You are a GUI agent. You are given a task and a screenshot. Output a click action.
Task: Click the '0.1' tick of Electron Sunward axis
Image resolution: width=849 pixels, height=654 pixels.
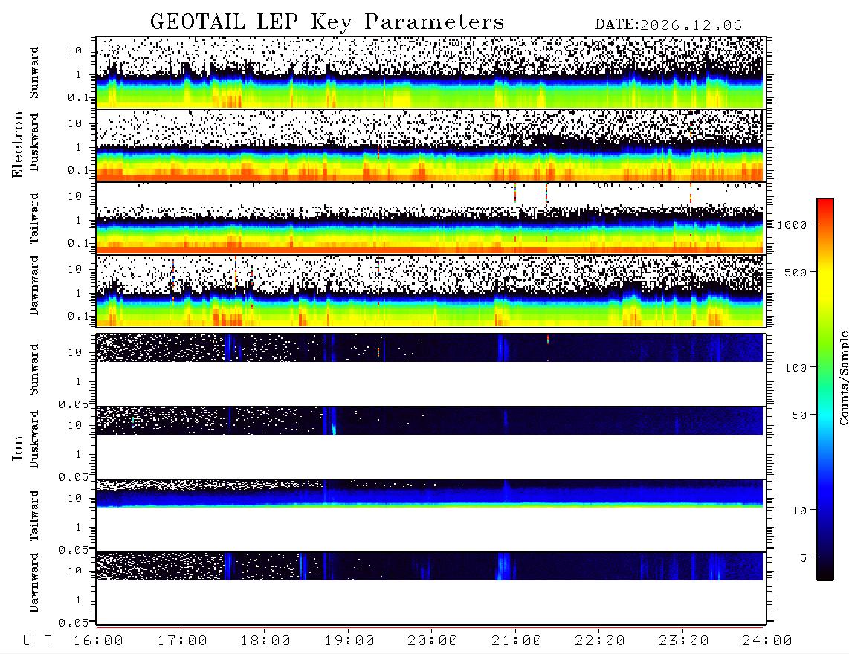point(78,97)
